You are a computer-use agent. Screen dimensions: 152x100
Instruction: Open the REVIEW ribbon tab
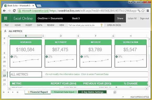point(51,25)
